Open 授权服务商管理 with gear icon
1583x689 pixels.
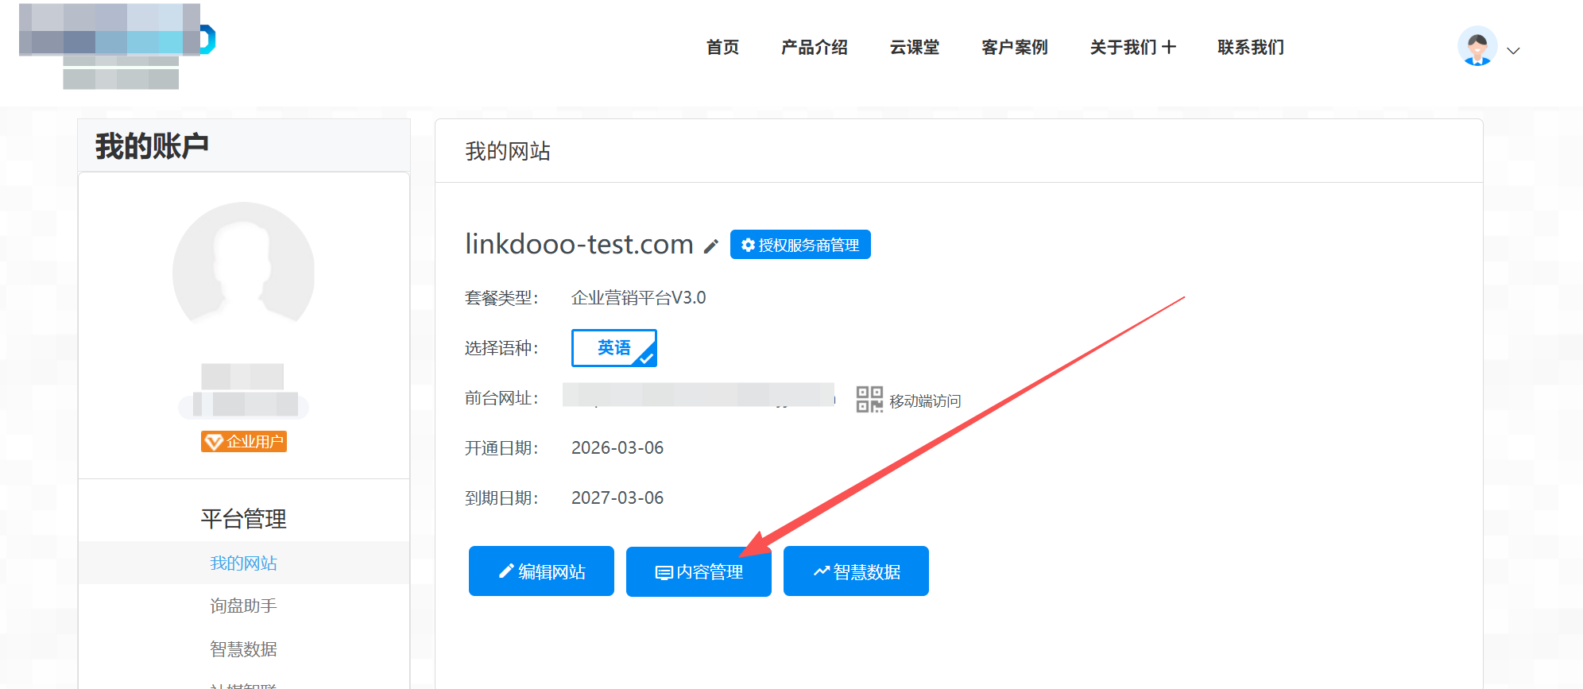[800, 245]
